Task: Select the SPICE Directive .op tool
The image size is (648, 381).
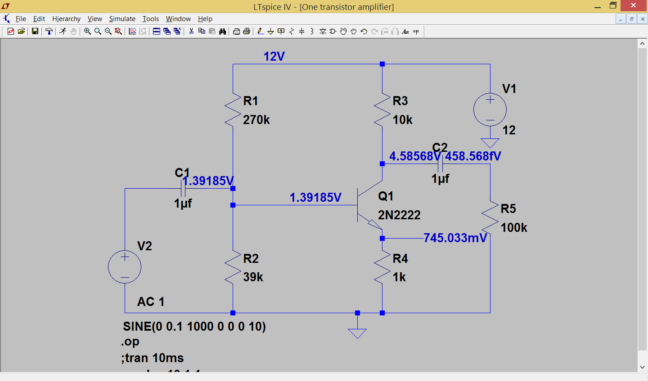Action: point(416,31)
